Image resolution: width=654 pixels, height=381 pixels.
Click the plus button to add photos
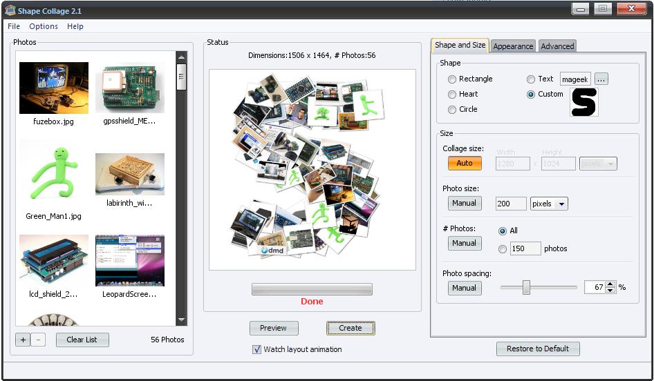[x=23, y=340]
